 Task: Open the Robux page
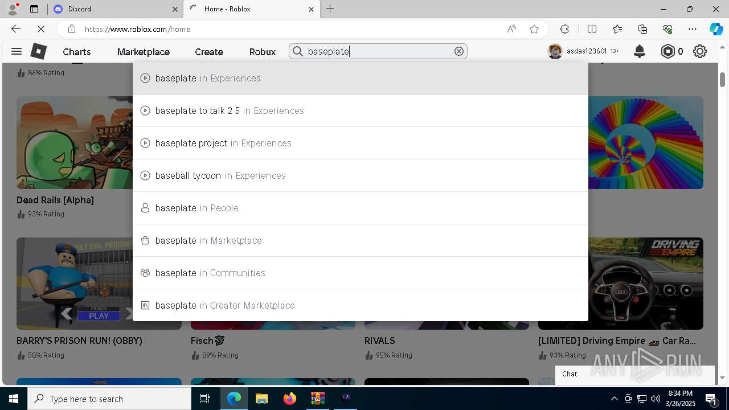click(263, 52)
